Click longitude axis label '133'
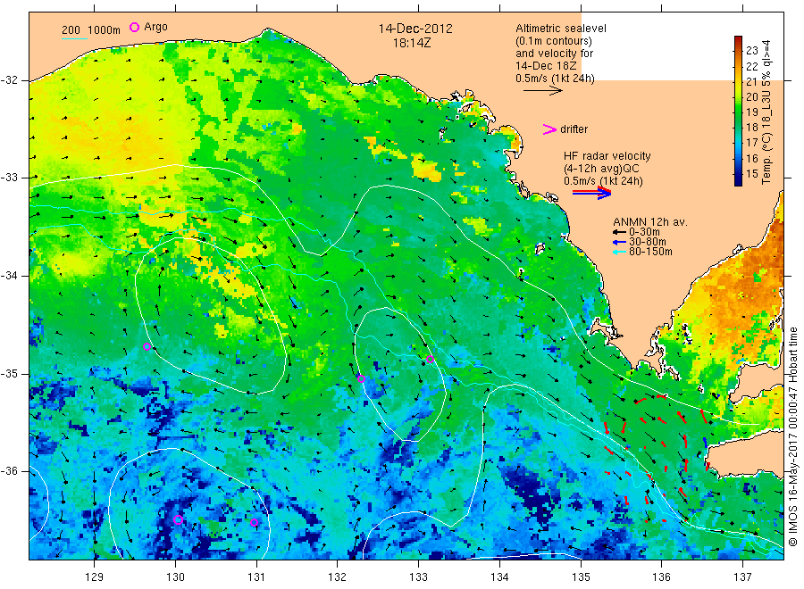804x589 pixels. [x=418, y=577]
